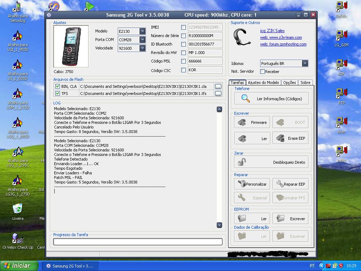Open the LG_GSM desktop icon
Screen dimensions: 361x271
click(x=341, y=39)
